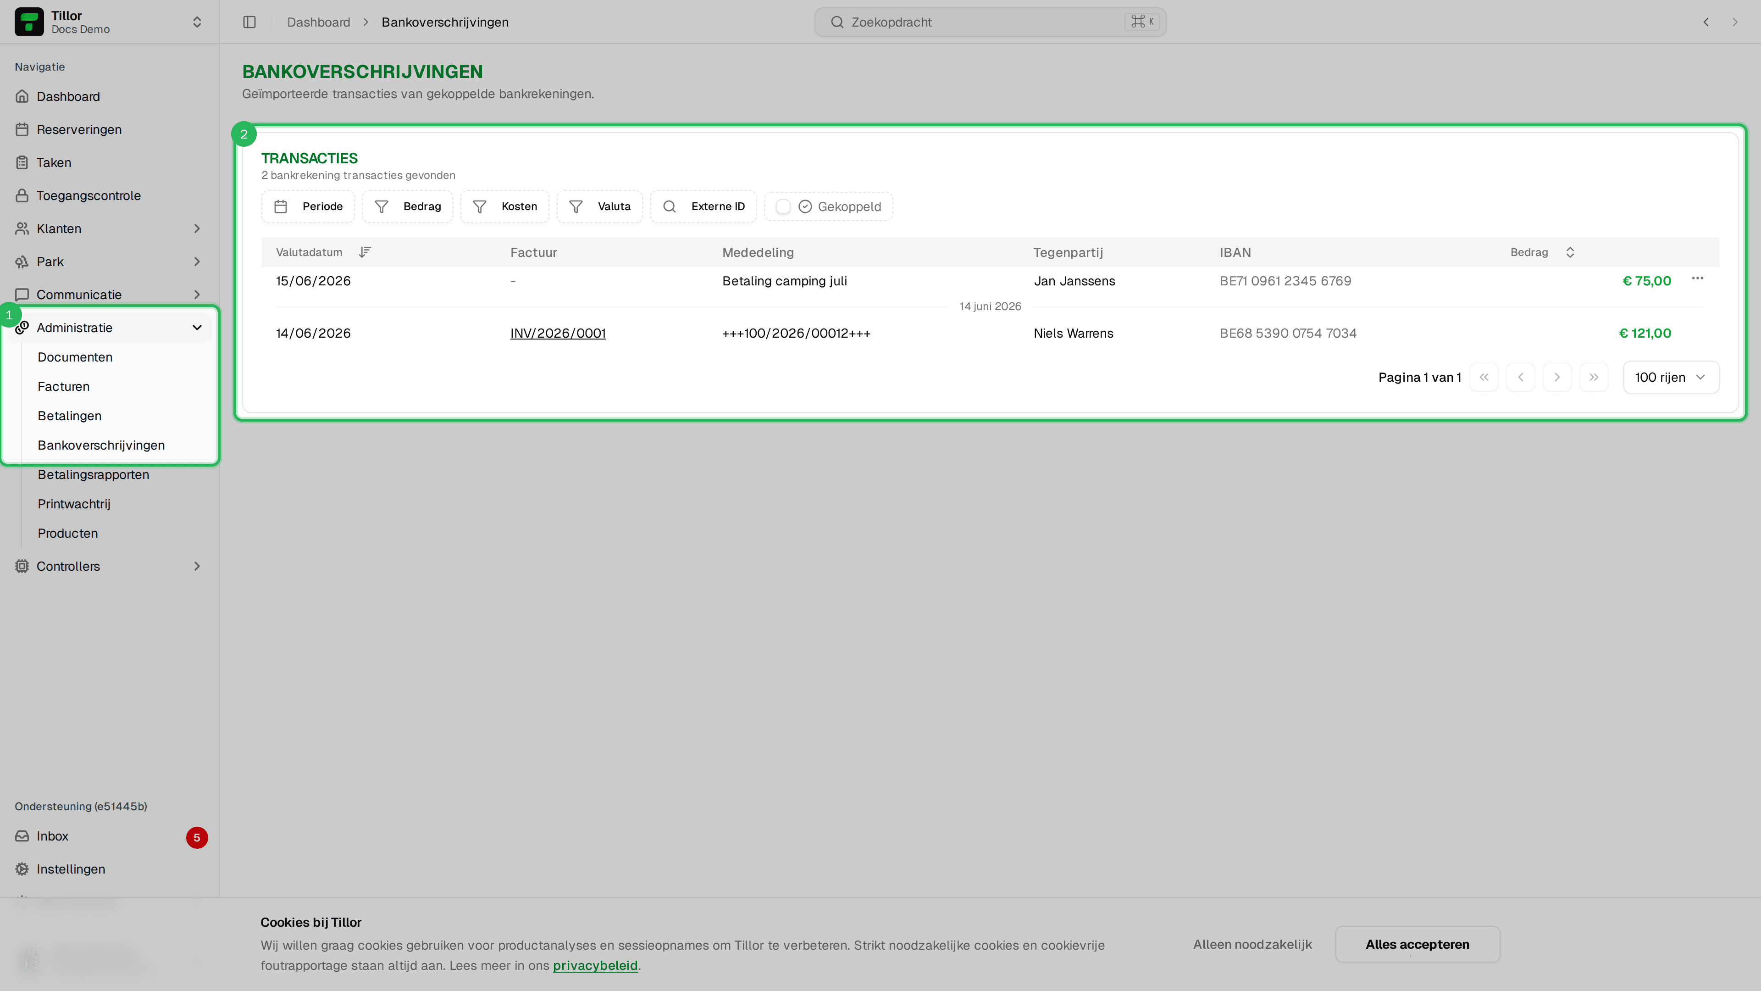
Task: Open the 100 rijen page-size dropdown
Action: coord(1671,378)
